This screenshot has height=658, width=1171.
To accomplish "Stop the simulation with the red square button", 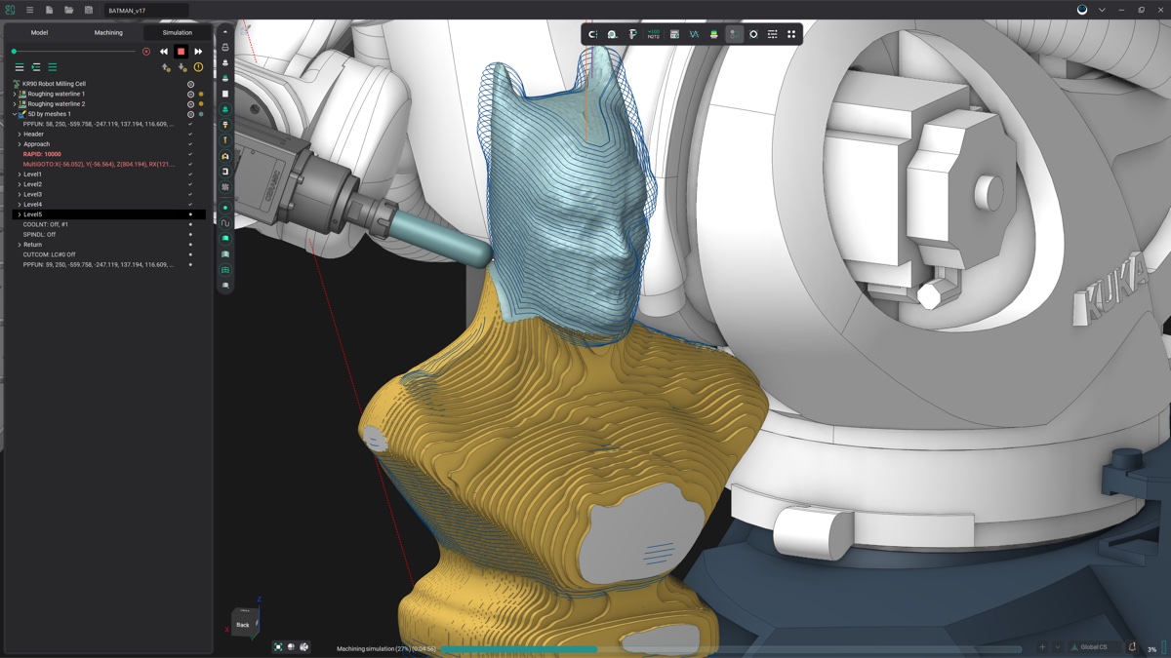I will click(181, 52).
